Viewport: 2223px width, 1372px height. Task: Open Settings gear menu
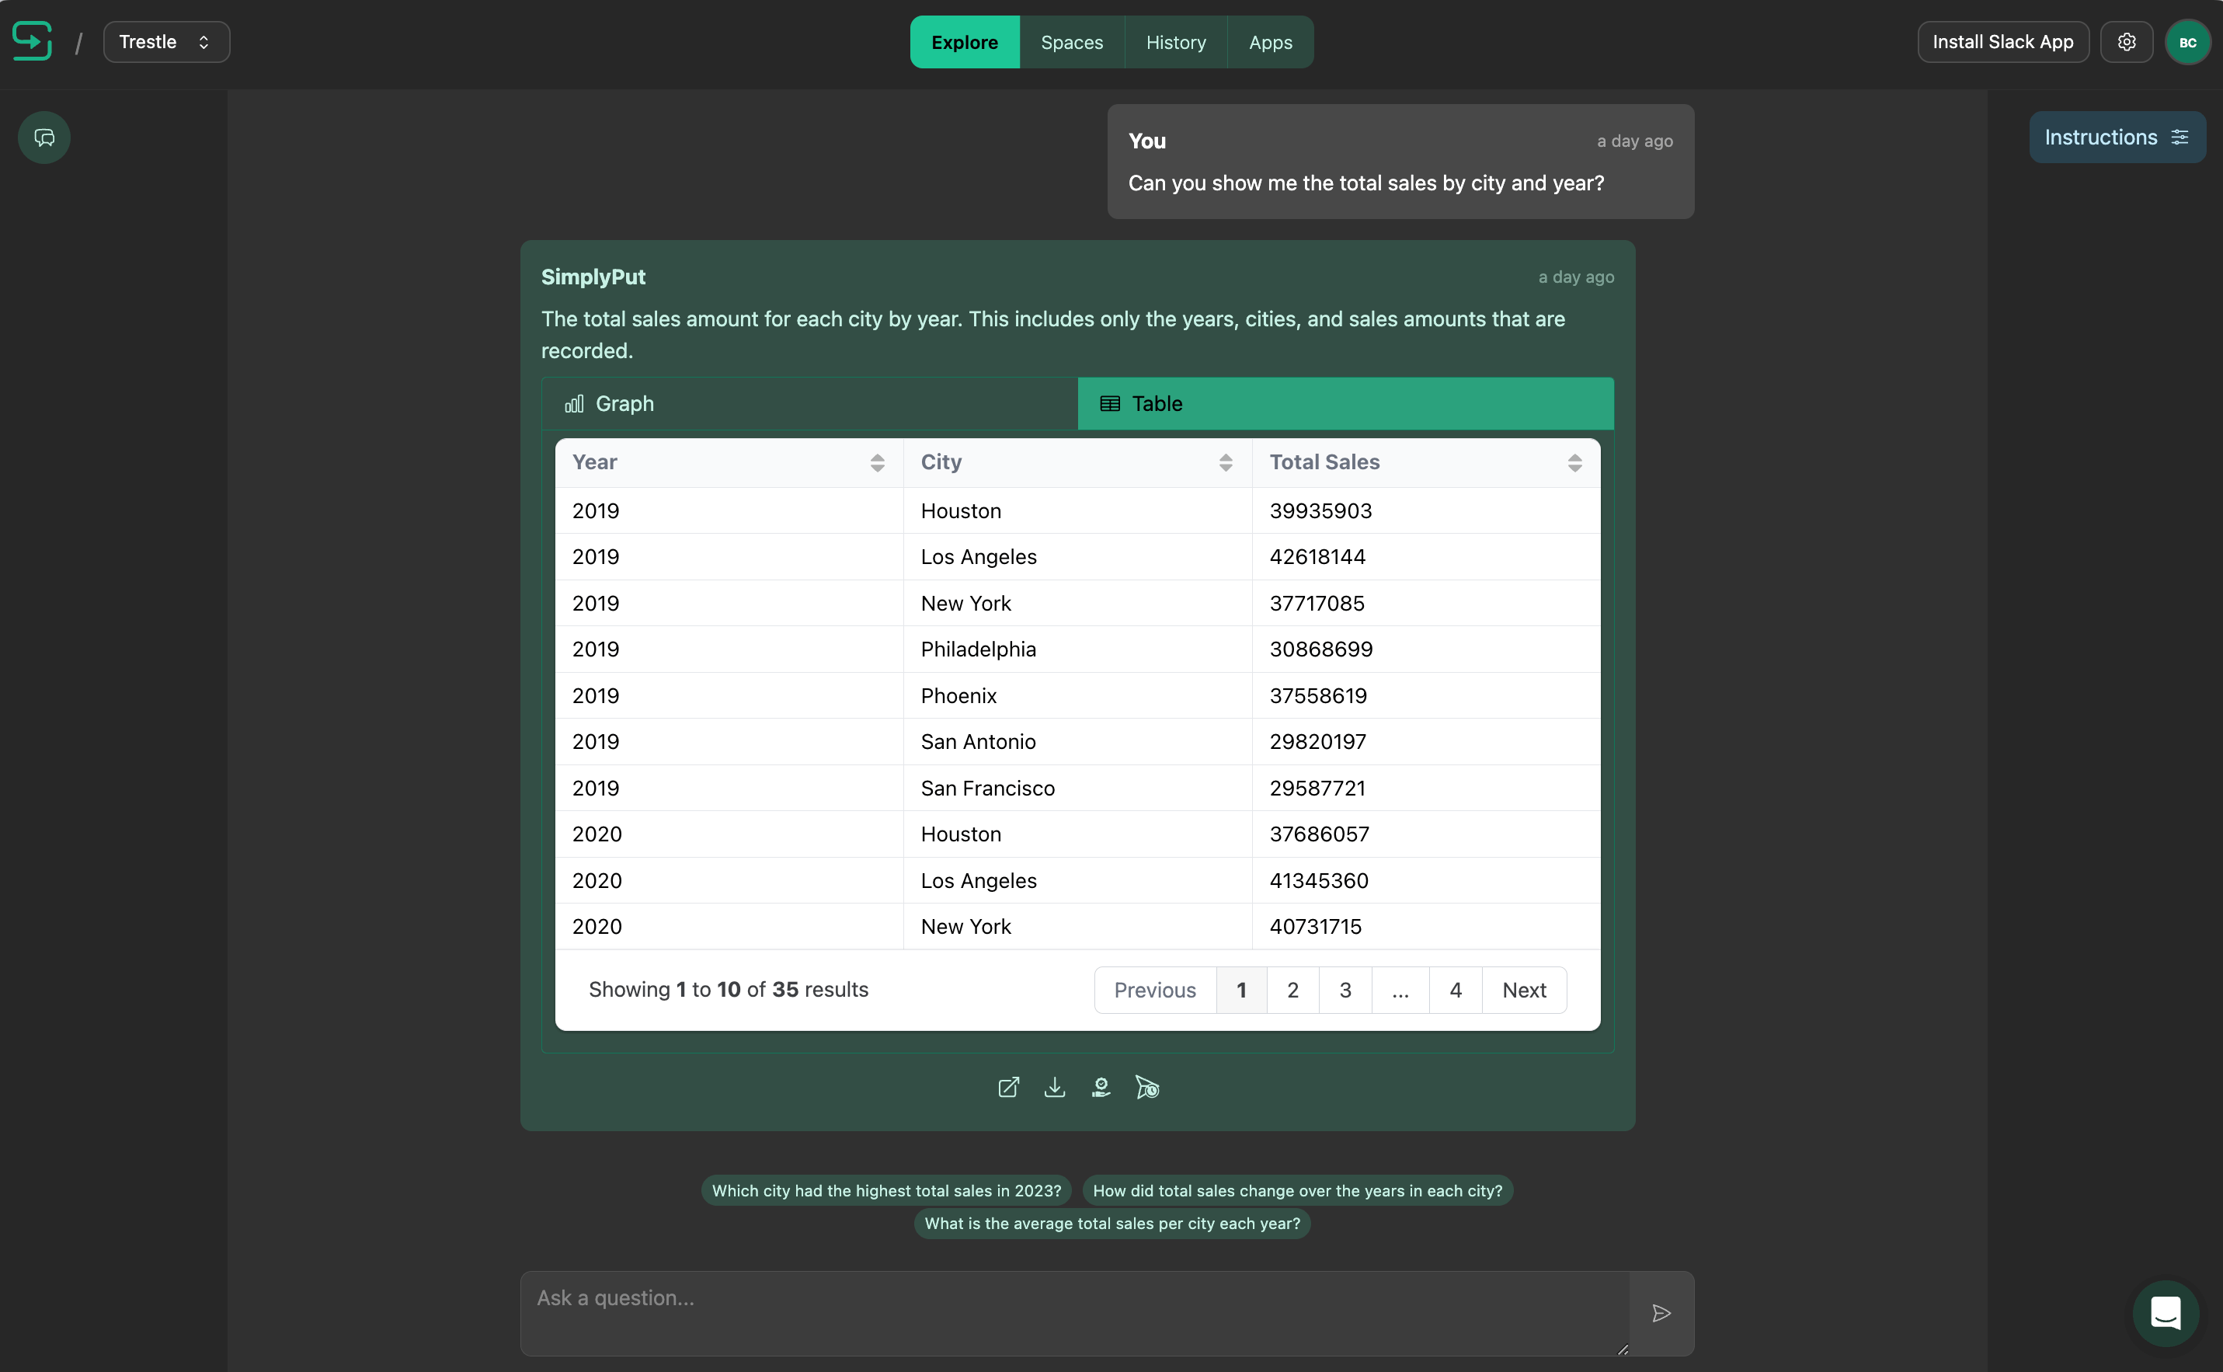pyautogui.click(x=2126, y=43)
